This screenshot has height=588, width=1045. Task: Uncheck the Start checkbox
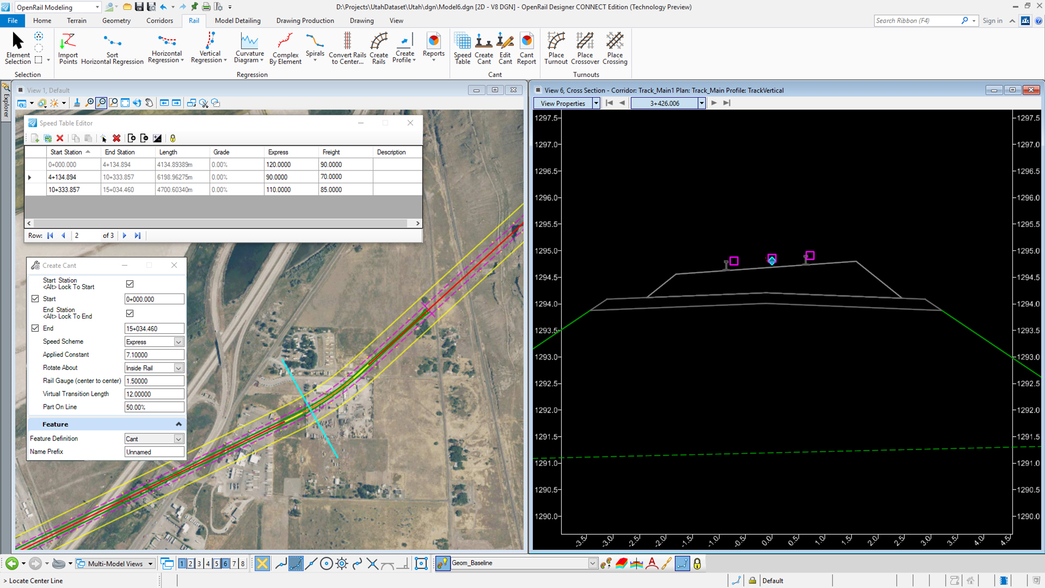click(x=35, y=299)
